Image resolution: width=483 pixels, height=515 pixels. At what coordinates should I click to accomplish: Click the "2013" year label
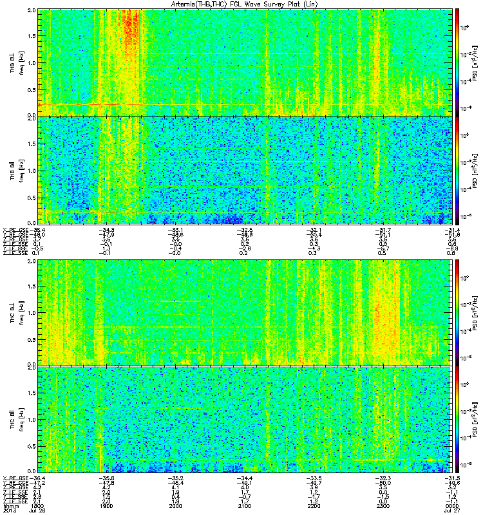(9, 510)
